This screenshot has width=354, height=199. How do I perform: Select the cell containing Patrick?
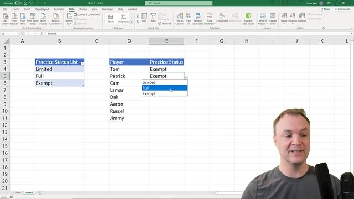coord(129,76)
